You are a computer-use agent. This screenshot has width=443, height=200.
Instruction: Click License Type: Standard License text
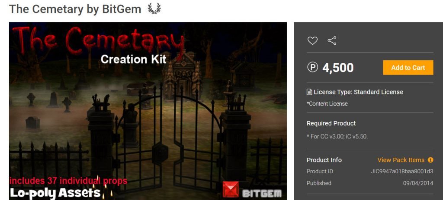358,92
